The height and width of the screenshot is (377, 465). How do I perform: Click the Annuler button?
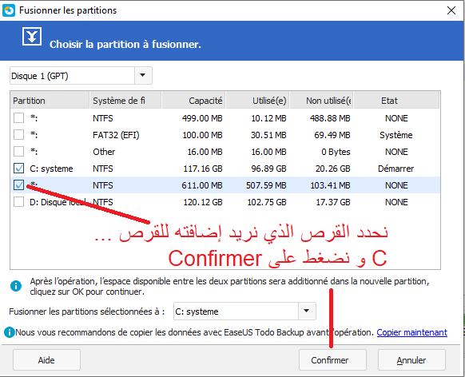tap(411, 359)
